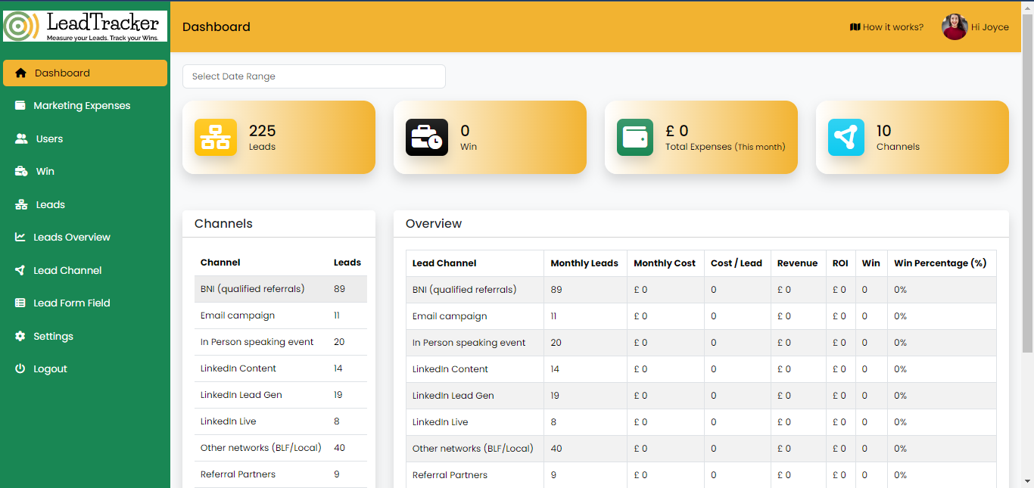Click the LeadTracker logo
Image resolution: width=1034 pixels, height=488 pixels.
[x=86, y=26]
